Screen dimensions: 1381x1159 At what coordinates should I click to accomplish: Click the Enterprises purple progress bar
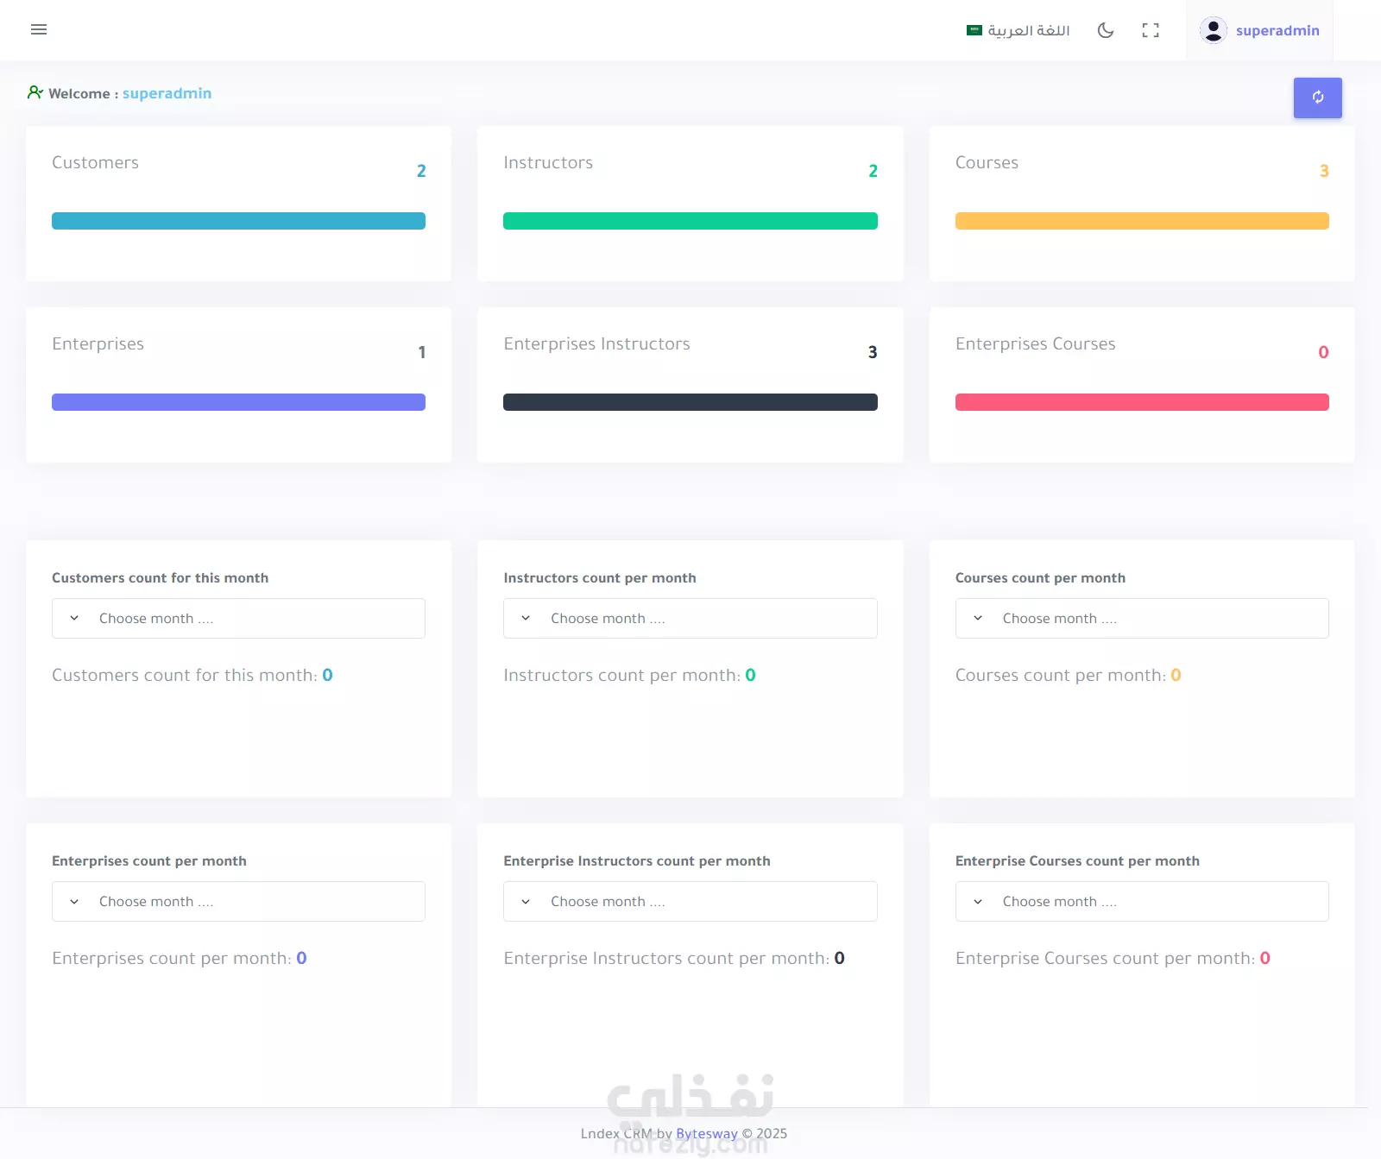point(238,402)
